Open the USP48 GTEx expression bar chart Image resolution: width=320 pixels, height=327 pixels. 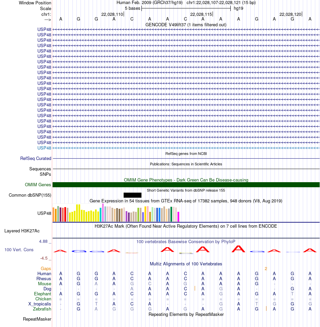coord(116,213)
